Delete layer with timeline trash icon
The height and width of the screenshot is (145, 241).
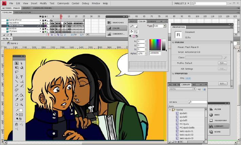(11, 35)
